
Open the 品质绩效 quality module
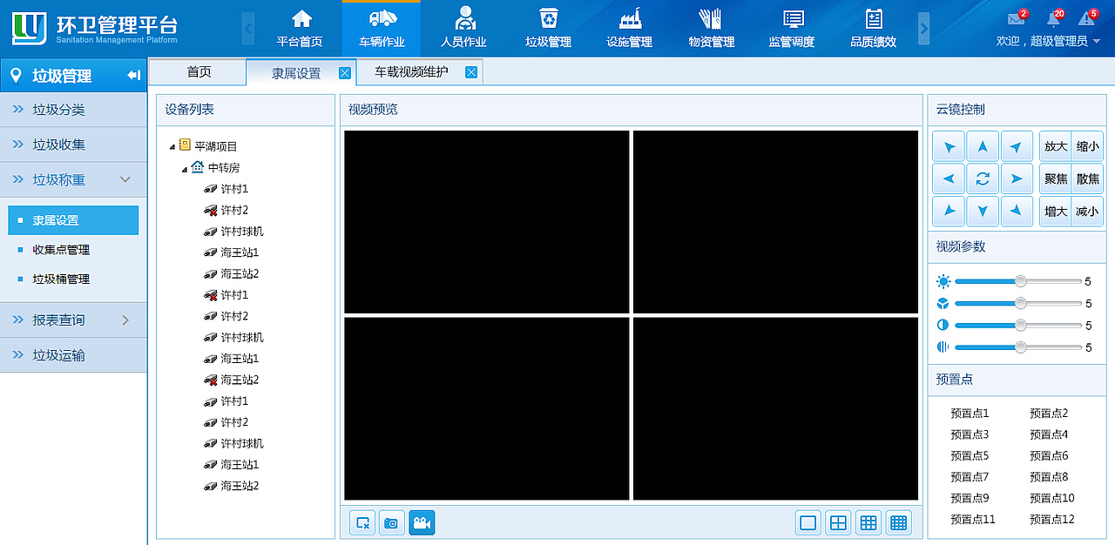click(x=874, y=29)
